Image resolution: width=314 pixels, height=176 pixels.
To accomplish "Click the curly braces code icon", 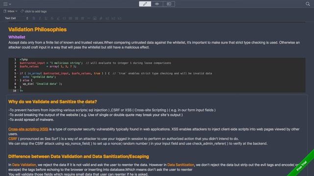I will coord(64,19).
